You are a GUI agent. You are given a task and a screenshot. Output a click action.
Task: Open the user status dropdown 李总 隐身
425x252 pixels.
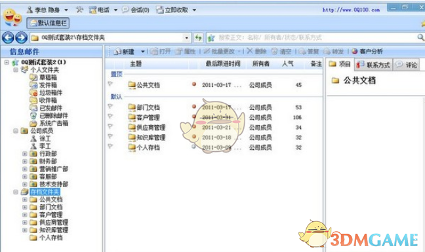pos(47,10)
